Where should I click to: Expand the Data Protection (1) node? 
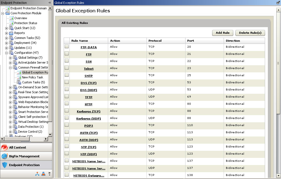[x=10, y=127]
